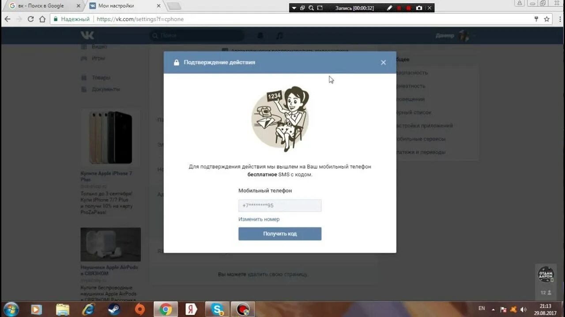The image size is (565, 317).
Task: Open a new browser tab
Action: [174, 6]
